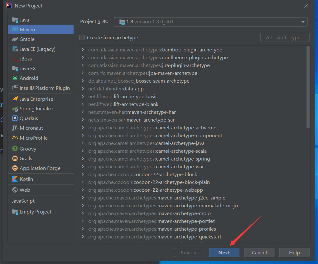Select Android label in project types

29,78
